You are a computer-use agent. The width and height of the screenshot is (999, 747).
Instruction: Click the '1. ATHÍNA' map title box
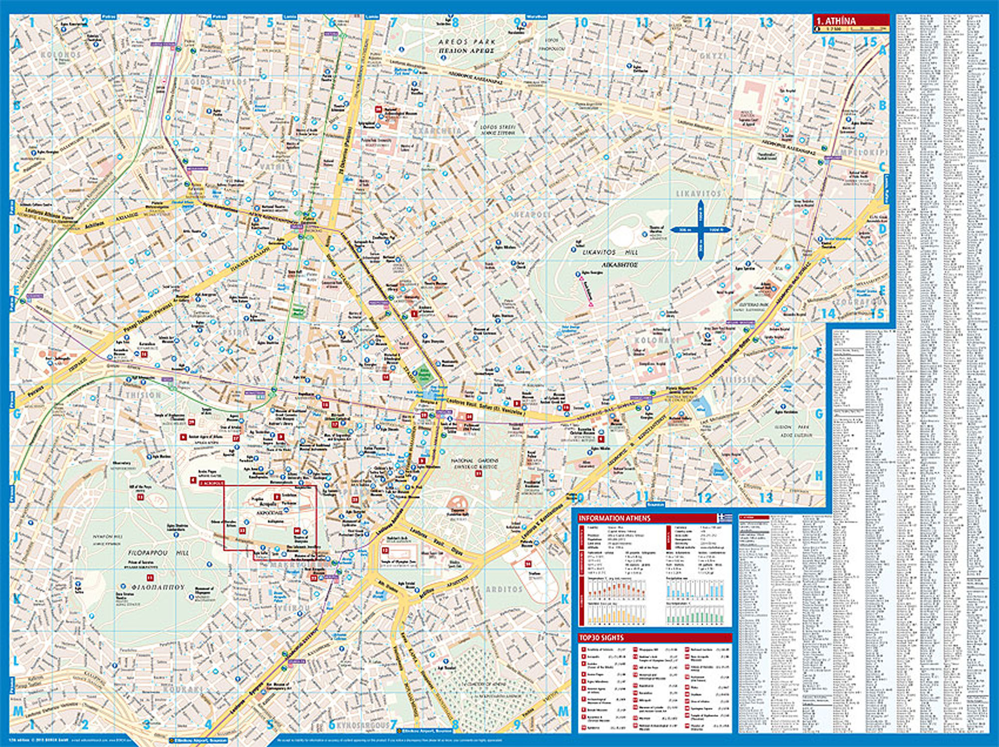pyautogui.click(x=852, y=23)
